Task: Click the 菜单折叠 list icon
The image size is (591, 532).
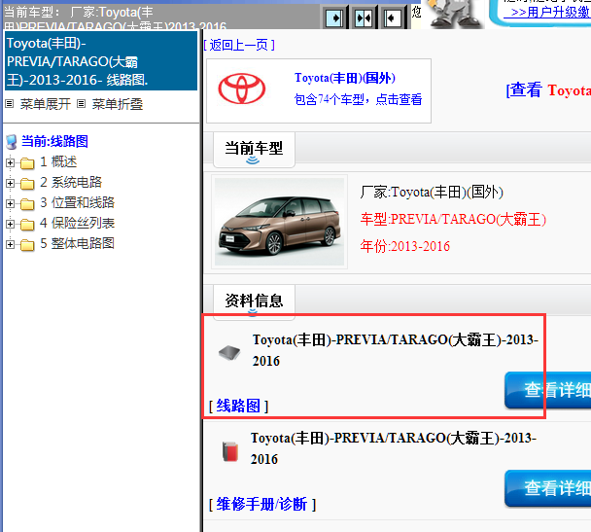Action: (x=81, y=104)
